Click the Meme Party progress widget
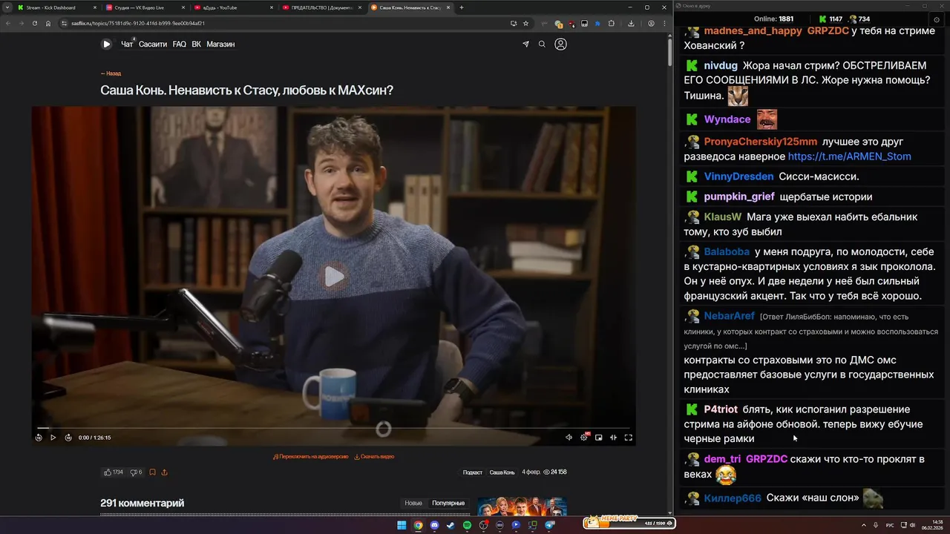 [629, 523]
